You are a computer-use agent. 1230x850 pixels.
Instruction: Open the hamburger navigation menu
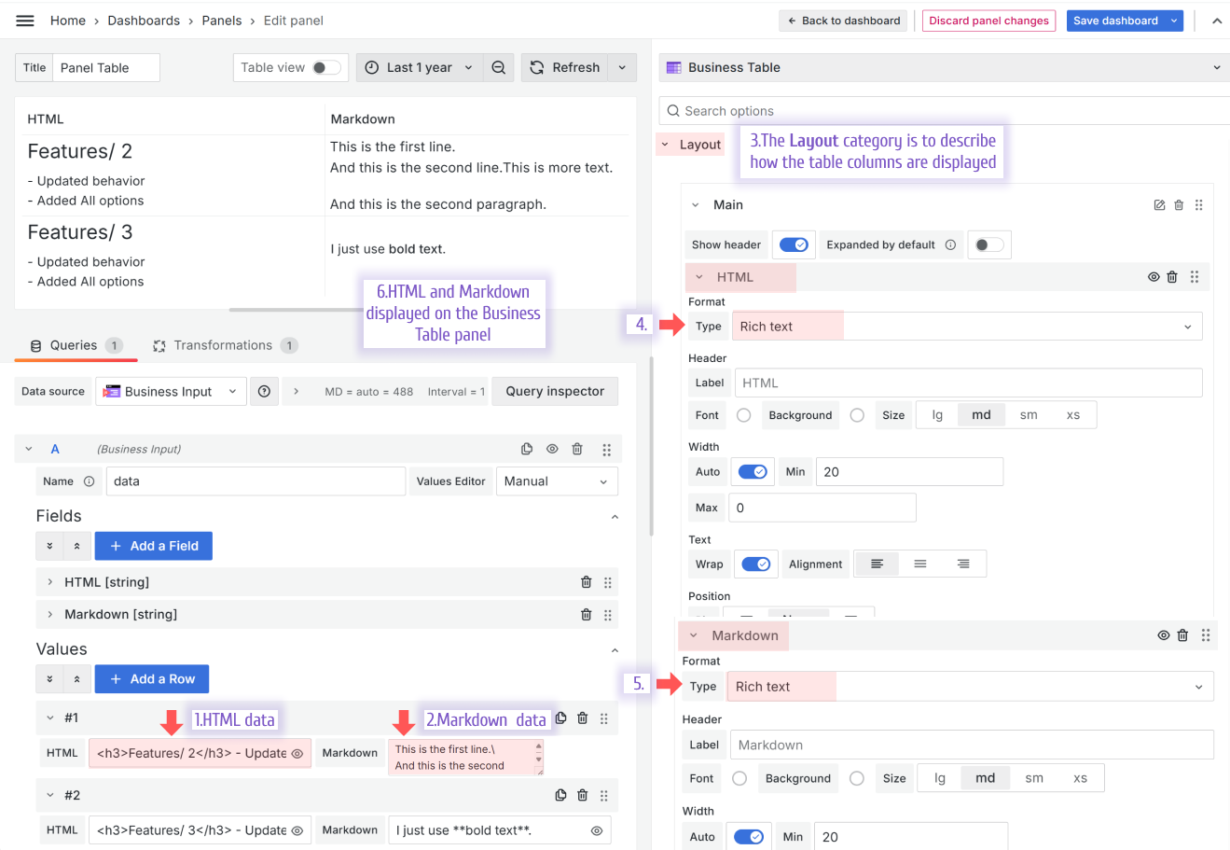[x=25, y=21]
